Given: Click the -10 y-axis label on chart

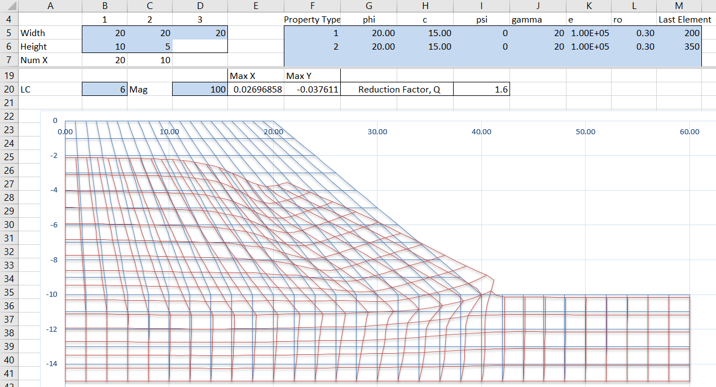Looking at the screenshot, I should pos(52,294).
